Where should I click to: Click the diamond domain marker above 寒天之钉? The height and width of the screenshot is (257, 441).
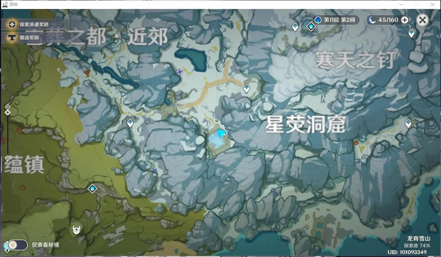pyautogui.click(x=311, y=26)
